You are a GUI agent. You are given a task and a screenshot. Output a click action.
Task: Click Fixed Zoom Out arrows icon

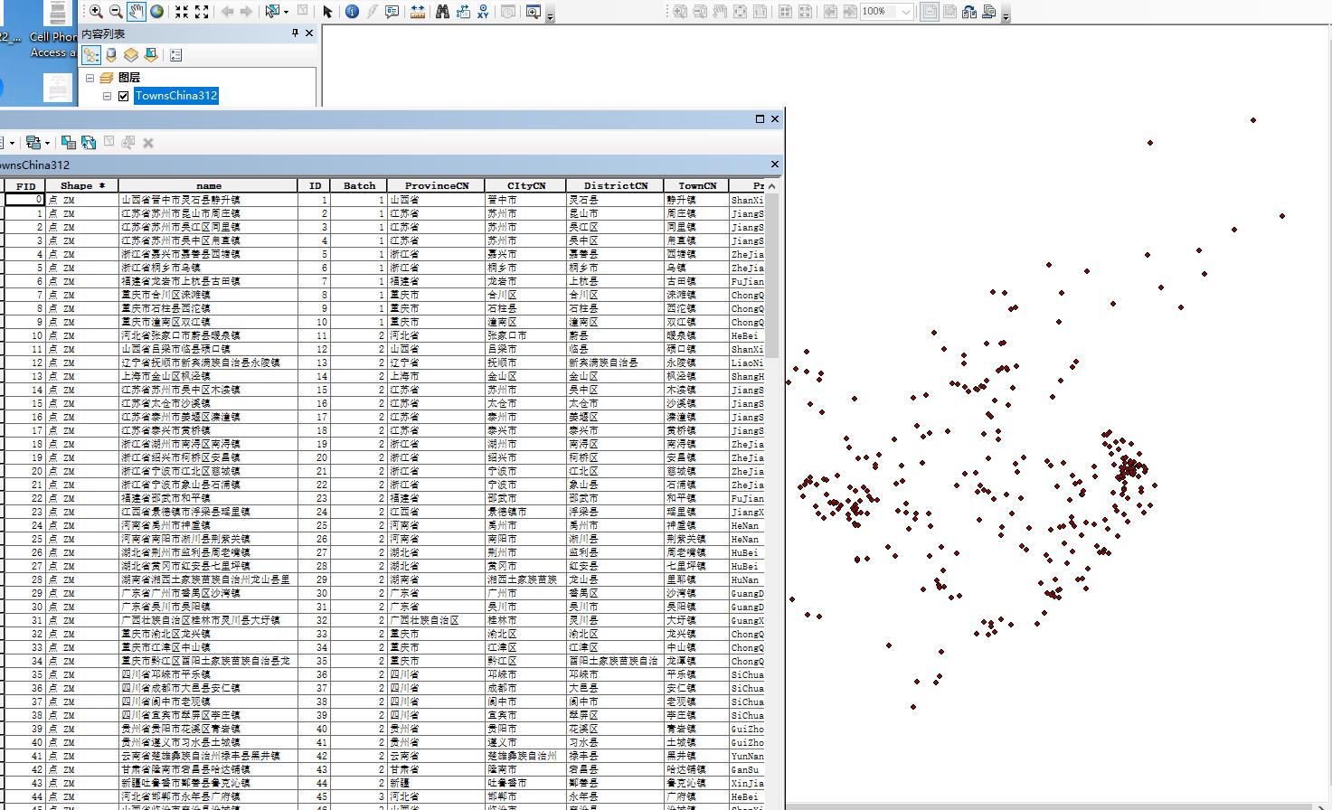pyautogui.click(x=202, y=12)
